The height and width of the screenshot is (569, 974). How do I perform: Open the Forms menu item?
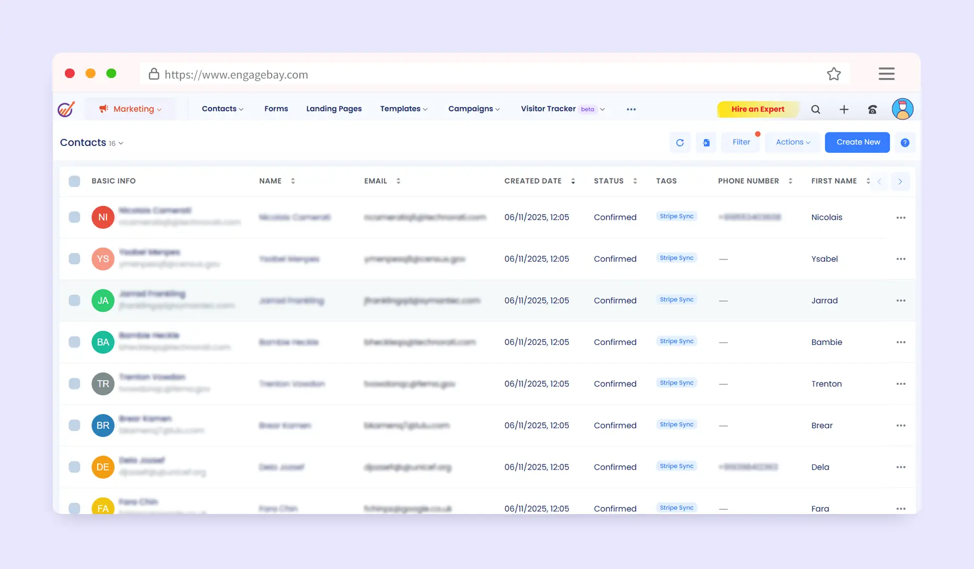pyautogui.click(x=276, y=109)
